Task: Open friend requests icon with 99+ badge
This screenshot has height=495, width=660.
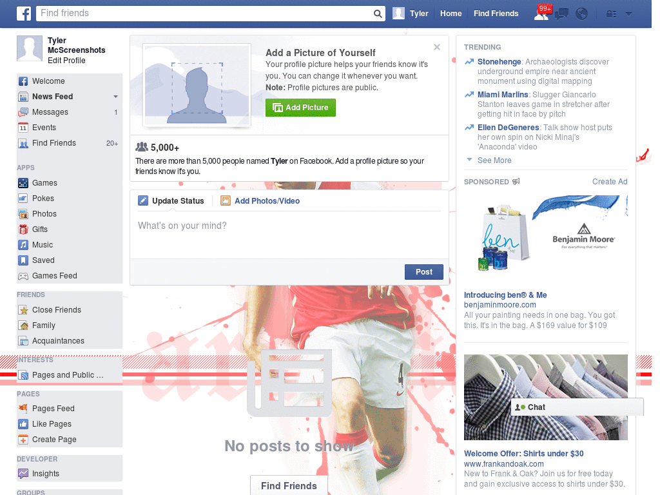Action: [x=541, y=14]
